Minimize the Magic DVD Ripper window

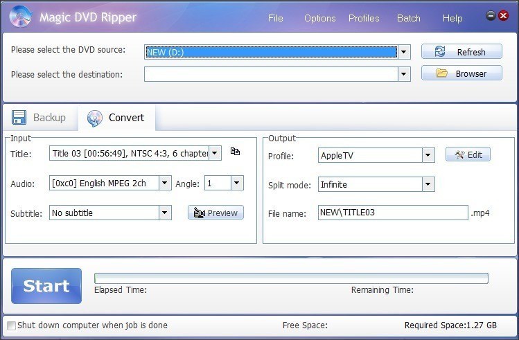point(491,15)
